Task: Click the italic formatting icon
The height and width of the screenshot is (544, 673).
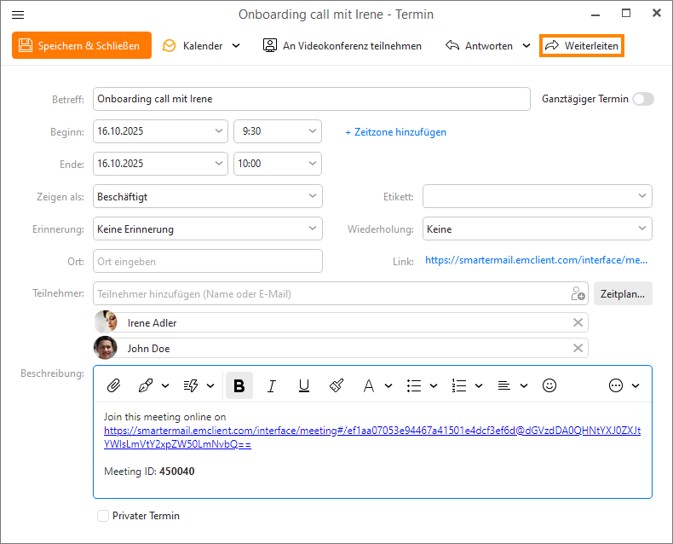Action: [272, 385]
